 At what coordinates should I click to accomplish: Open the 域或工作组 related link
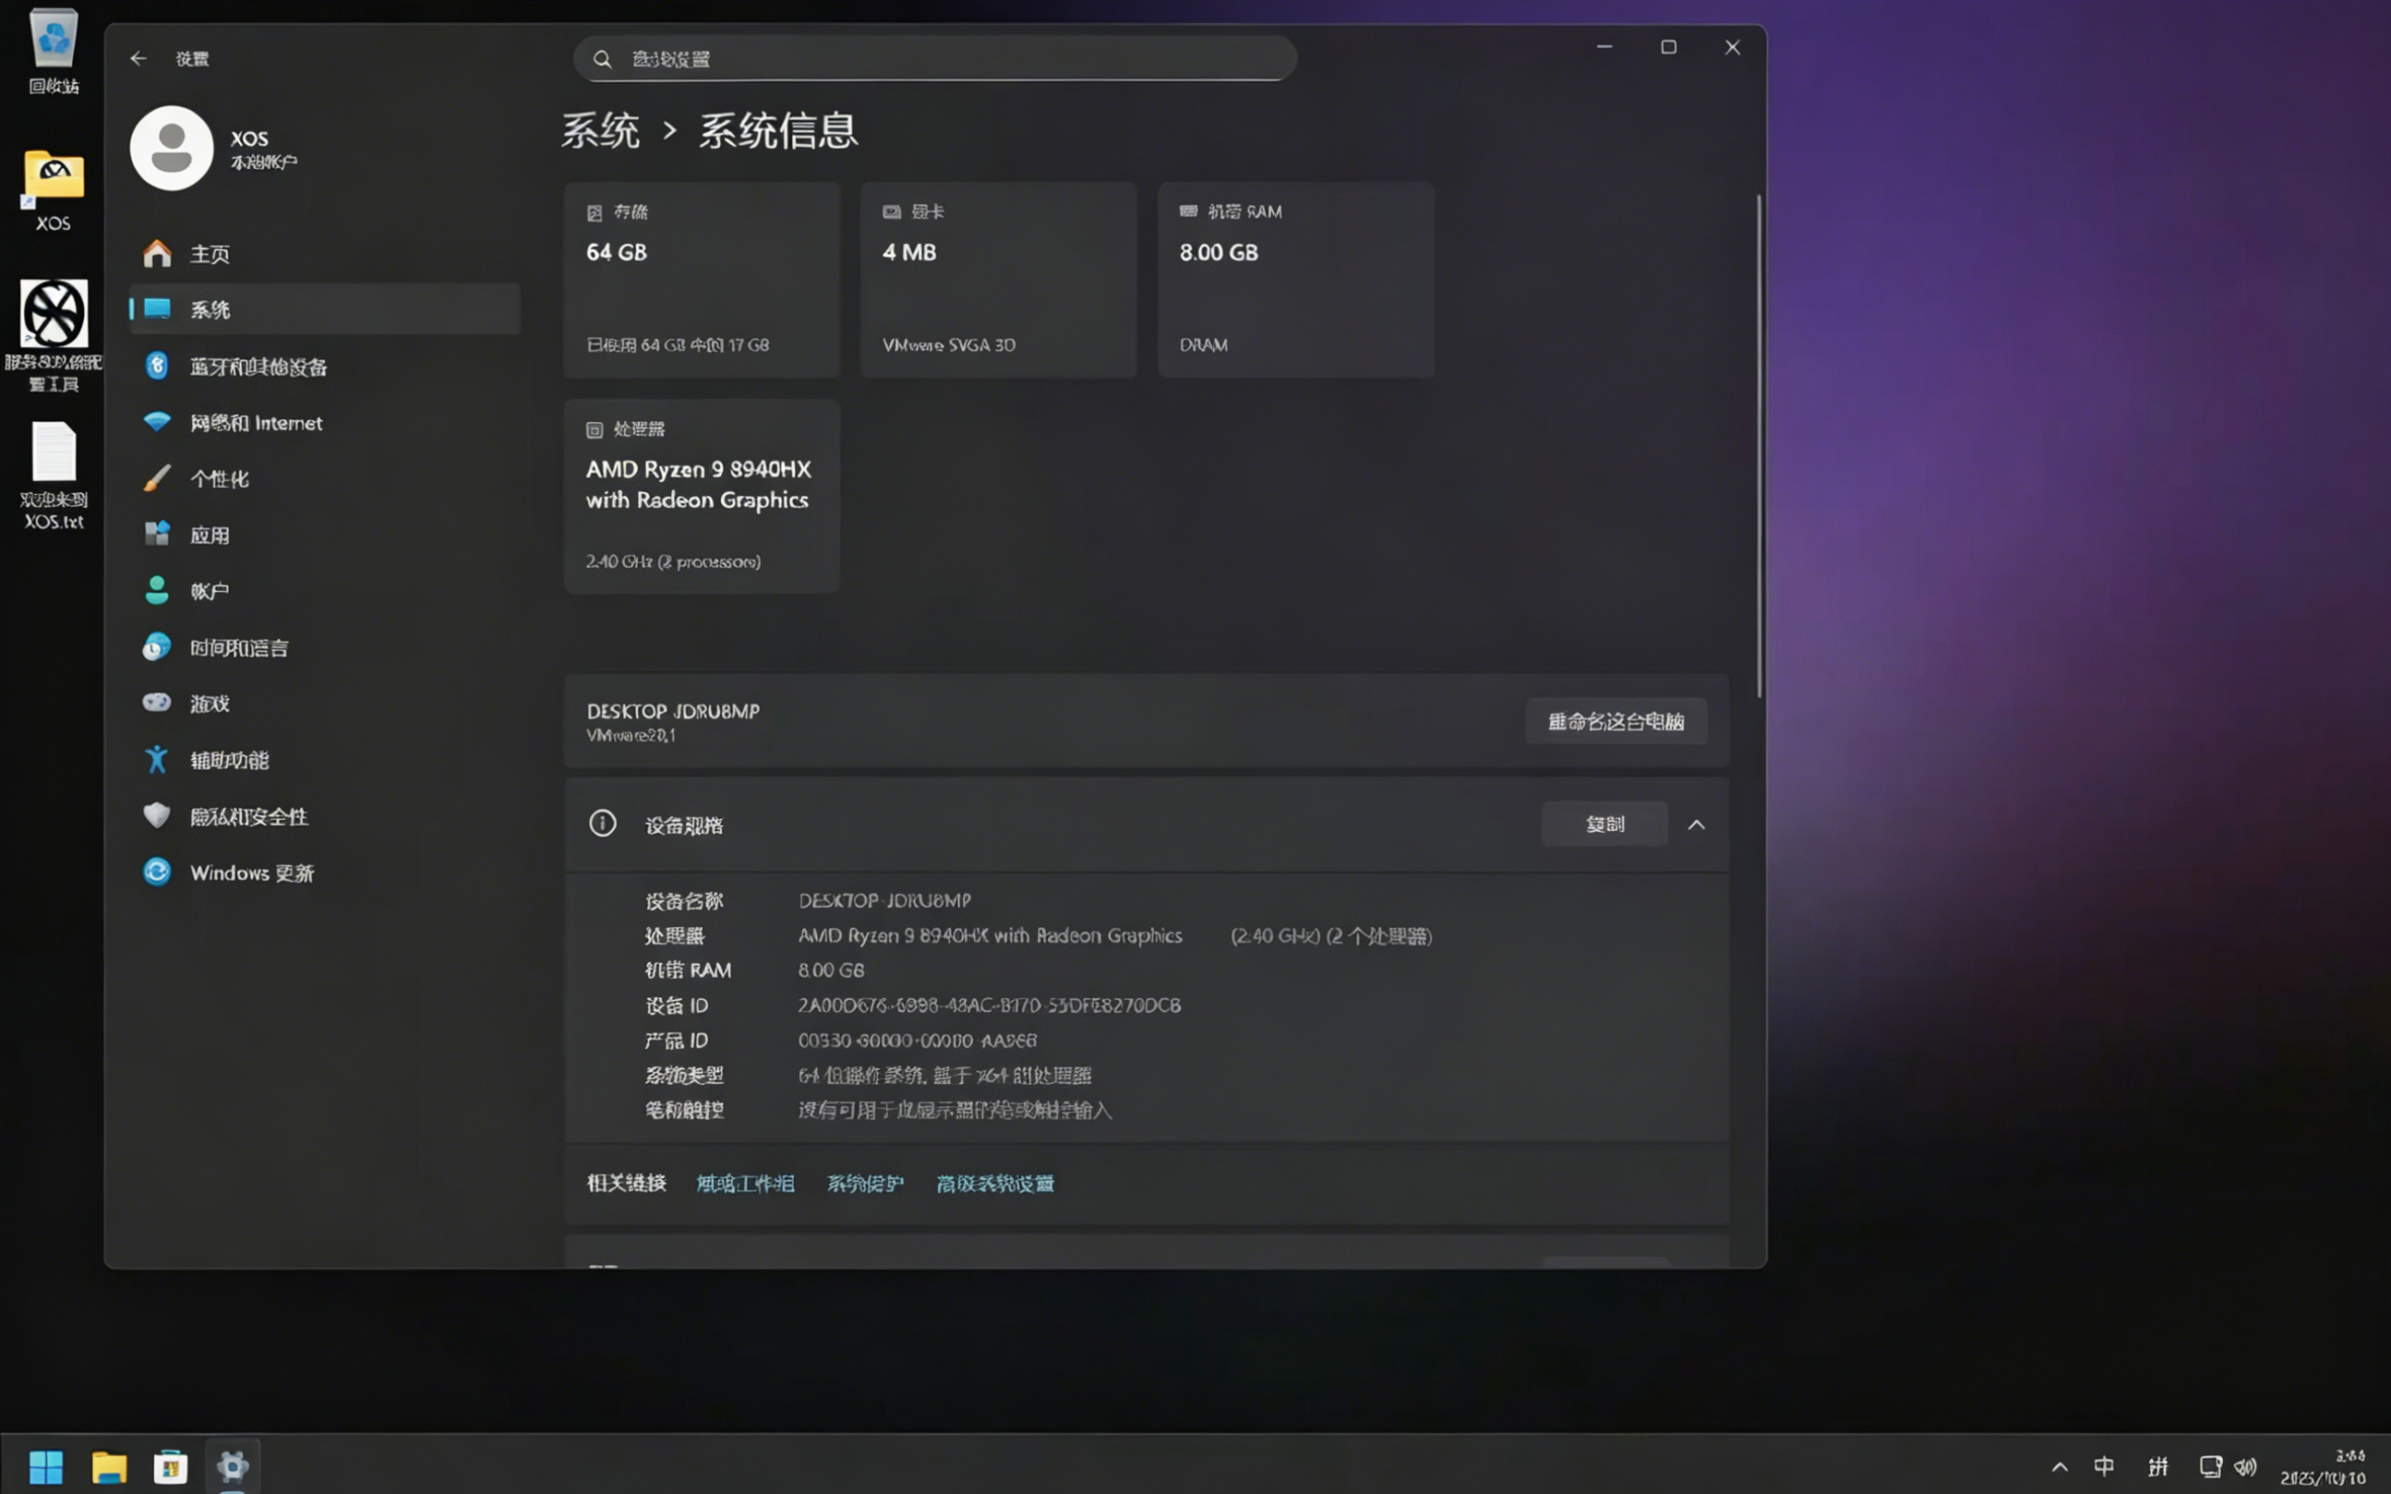pyautogui.click(x=746, y=1183)
